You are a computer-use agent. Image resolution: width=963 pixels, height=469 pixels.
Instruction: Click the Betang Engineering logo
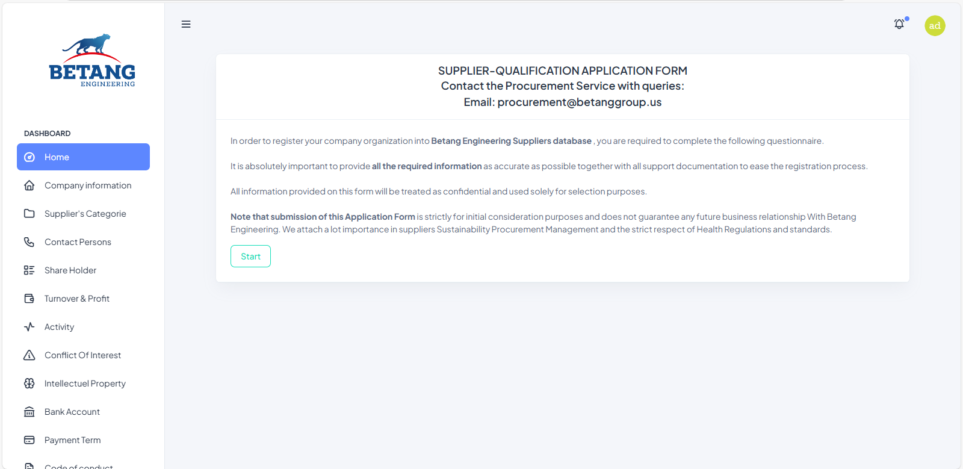pyautogui.click(x=92, y=61)
